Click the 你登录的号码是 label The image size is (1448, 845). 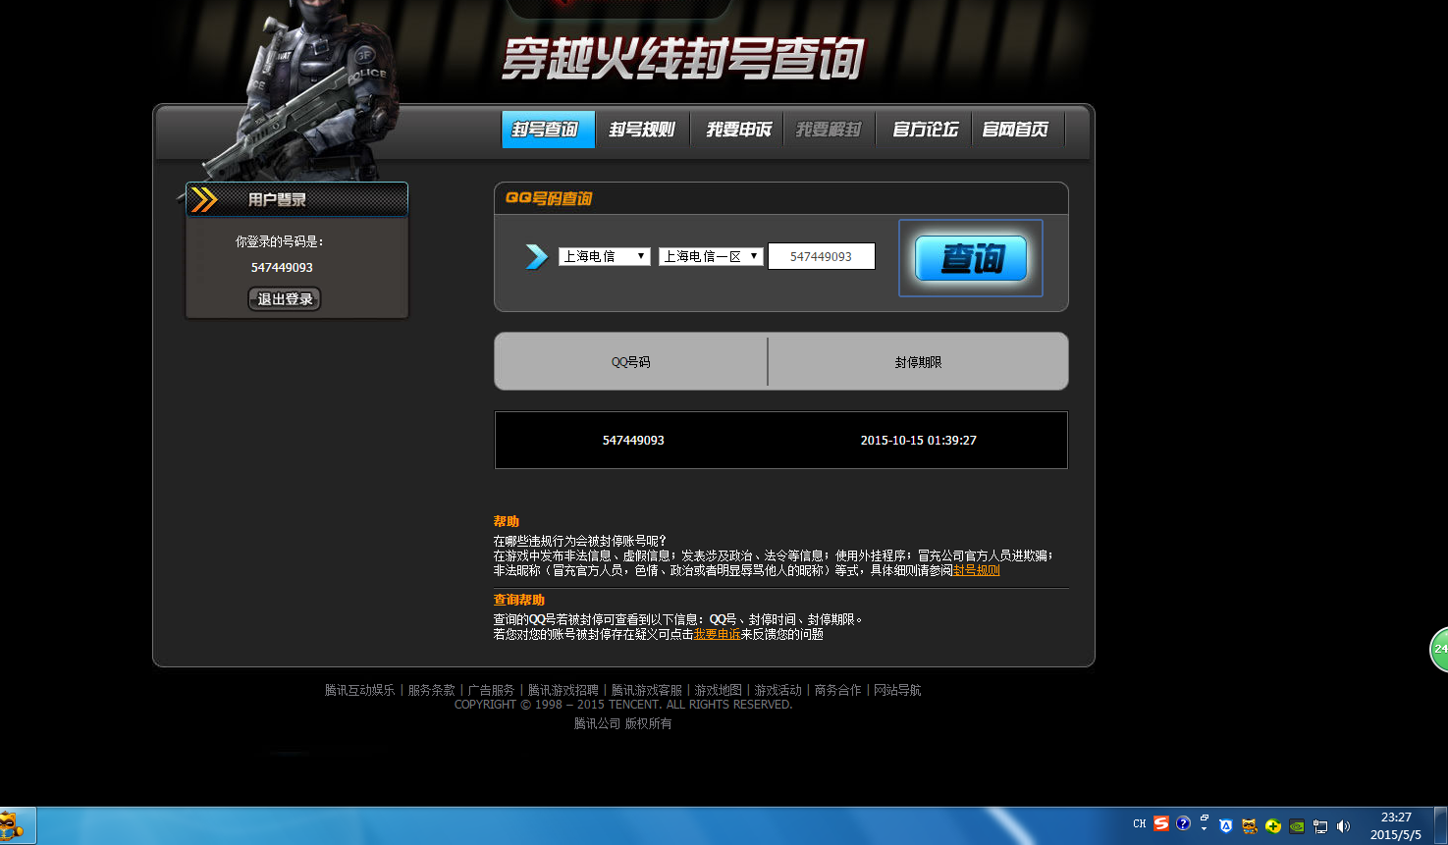(x=280, y=241)
